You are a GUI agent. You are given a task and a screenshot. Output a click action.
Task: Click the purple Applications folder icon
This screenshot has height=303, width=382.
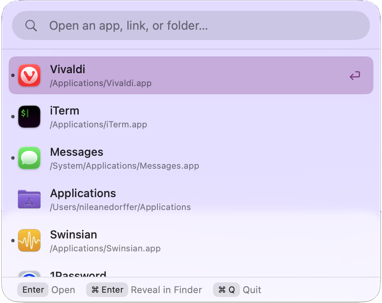29,199
